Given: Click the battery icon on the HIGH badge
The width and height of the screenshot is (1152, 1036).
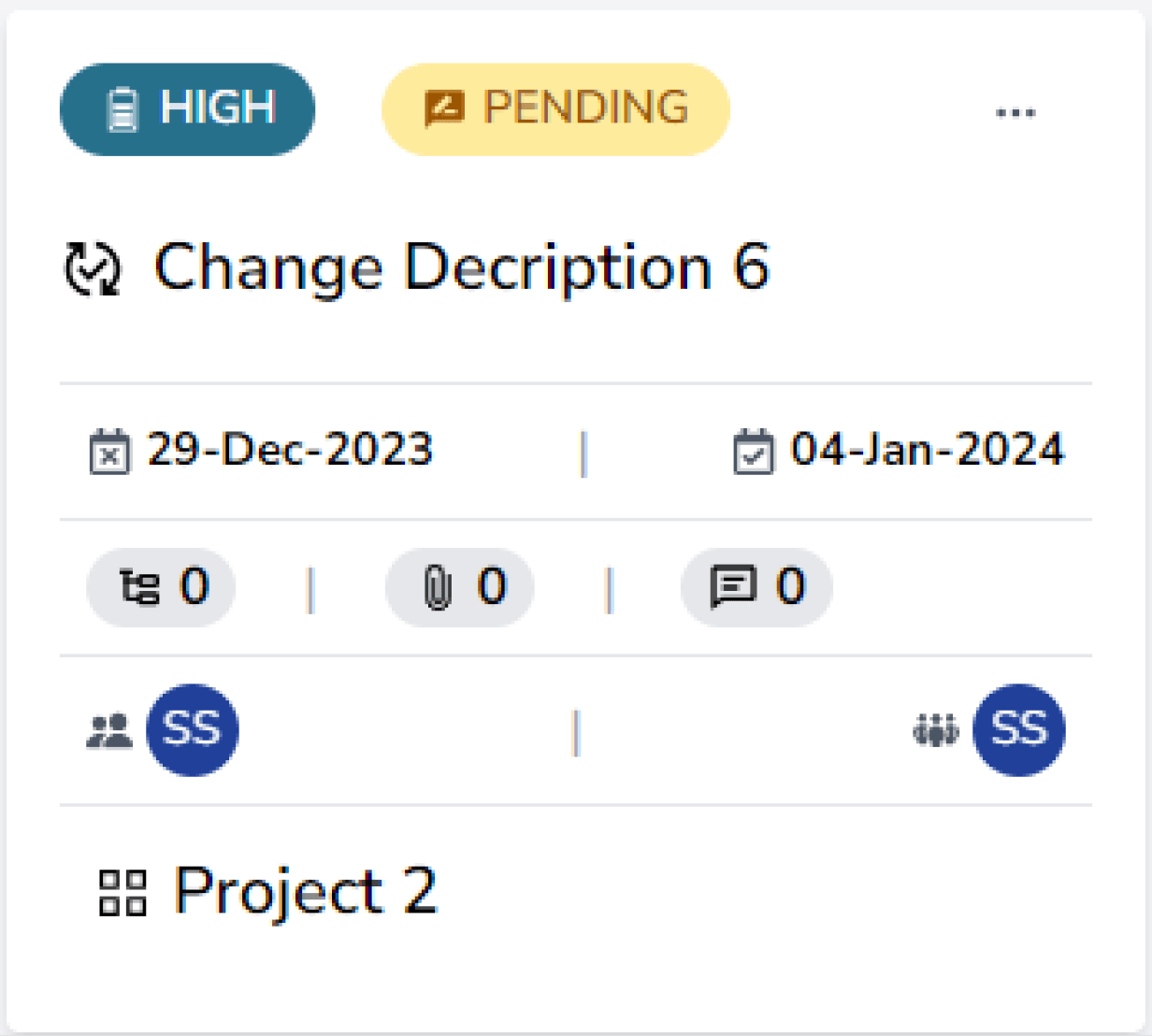Looking at the screenshot, I should (122, 108).
